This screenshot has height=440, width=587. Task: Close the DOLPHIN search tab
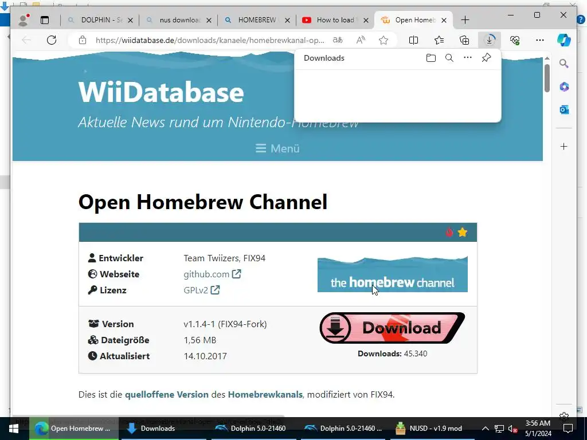coord(130,20)
